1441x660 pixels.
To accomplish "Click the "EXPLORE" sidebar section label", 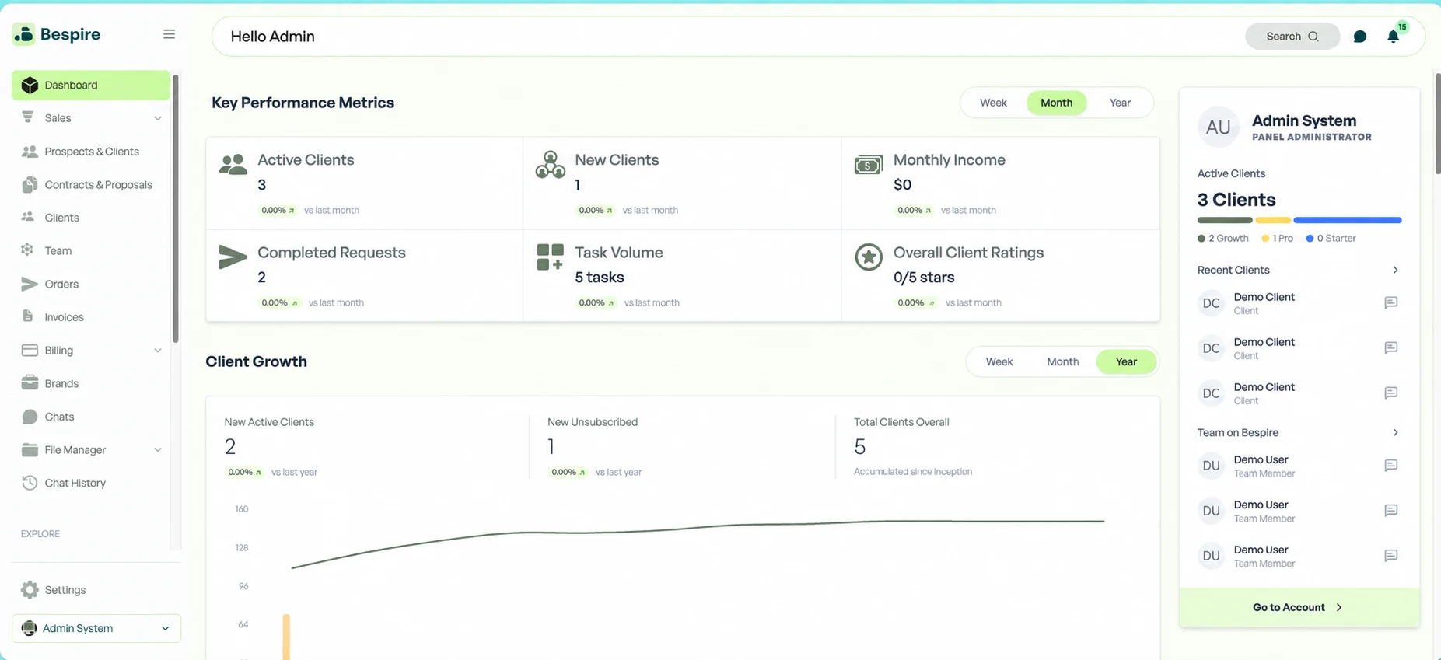I will (x=40, y=534).
